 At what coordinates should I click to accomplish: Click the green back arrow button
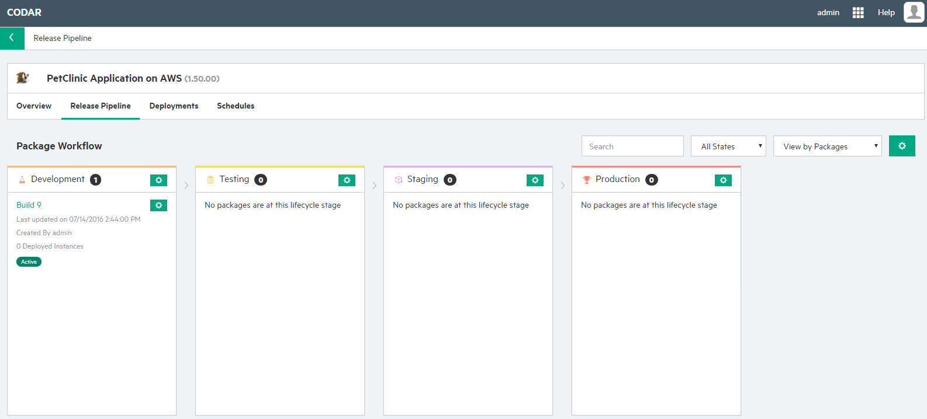(x=12, y=38)
